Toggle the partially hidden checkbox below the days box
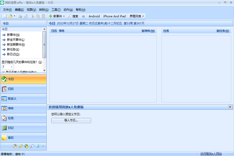This screenshot has height=156, width=234. 3,72
